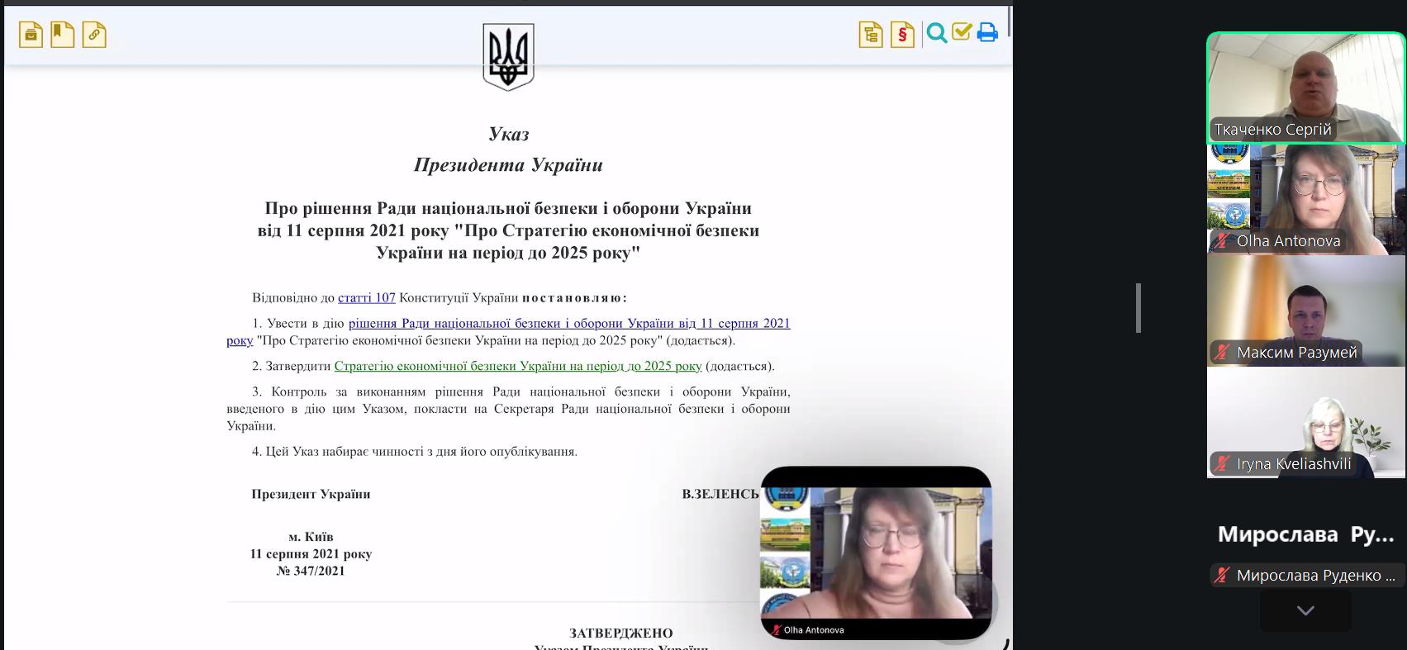Open the document structure tree icon

click(871, 35)
